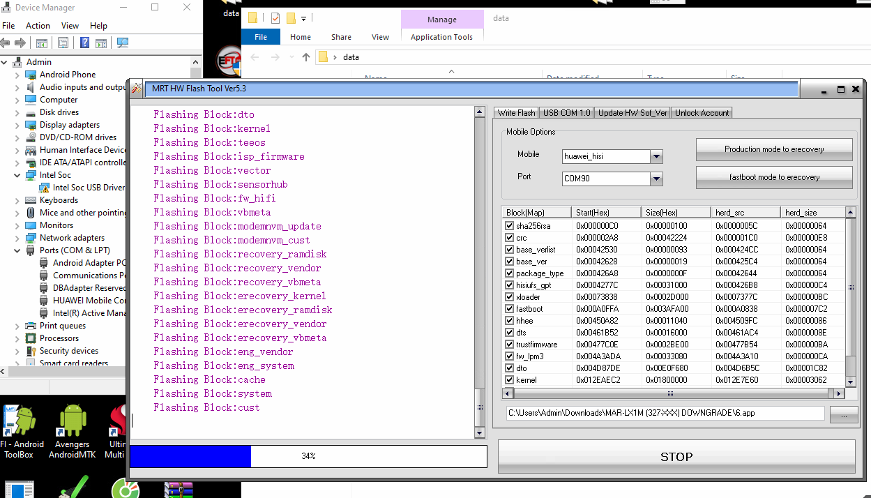Click the File Explorer forward arrow
Viewport: 871px width, 498px height.
pos(275,57)
